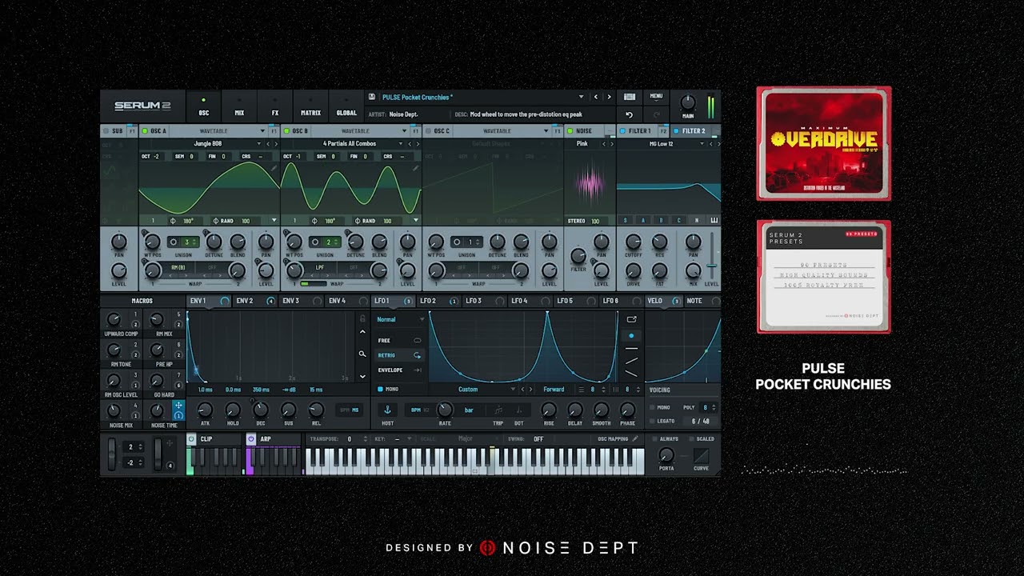
Task: Click the dotted note icon in LFO
Action: click(x=518, y=410)
